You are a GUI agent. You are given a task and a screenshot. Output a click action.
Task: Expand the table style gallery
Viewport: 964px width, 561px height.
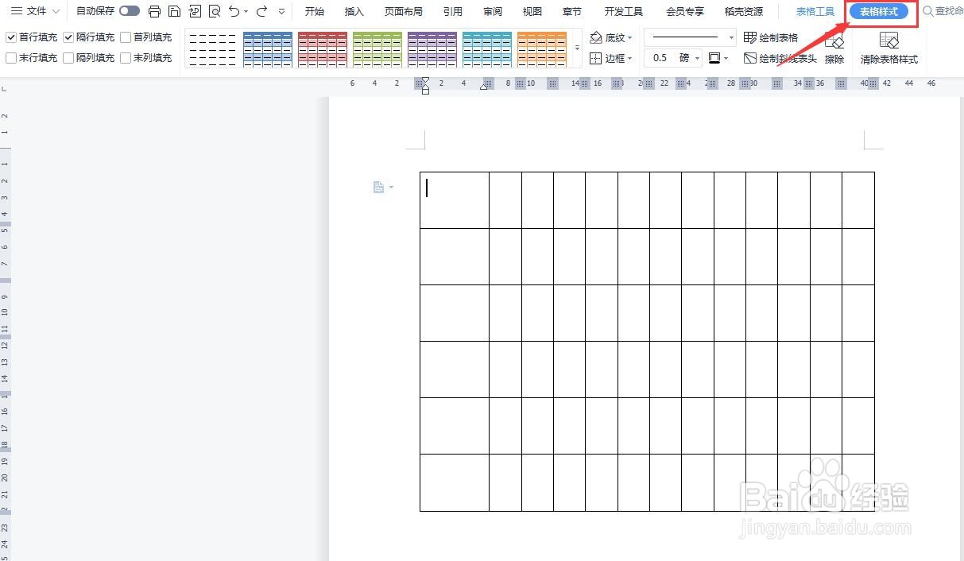click(x=578, y=48)
